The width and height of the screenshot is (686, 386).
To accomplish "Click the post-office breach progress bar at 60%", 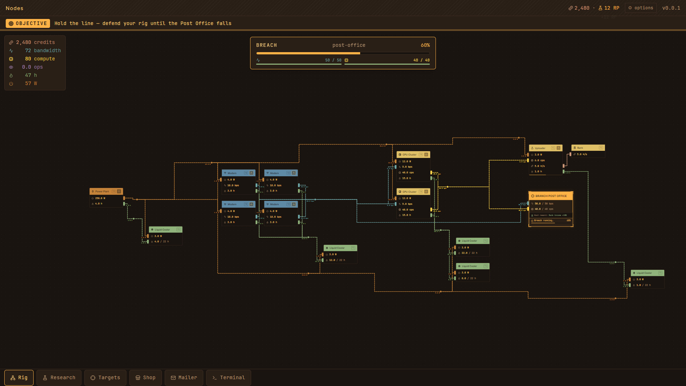I will [x=343, y=53].
